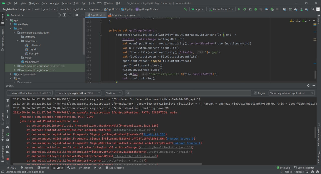Open Logcat device selector Xiaomi Redmi 6 Android 9
The height and width of the screenshot is (174, 321).
point(30,93)
